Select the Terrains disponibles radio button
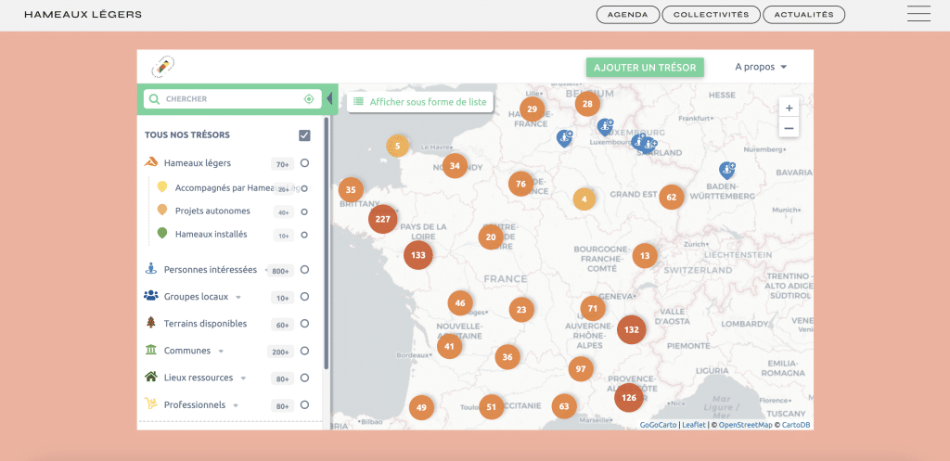Screen dimensions: 950x461 [304, 324]
